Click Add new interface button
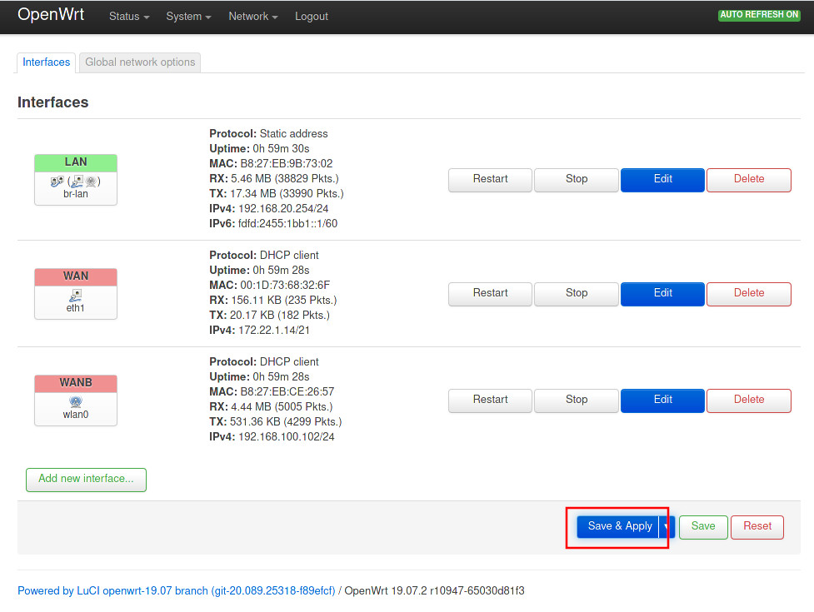Viewport: 814px width, 612px height. (x=86, y=480)
